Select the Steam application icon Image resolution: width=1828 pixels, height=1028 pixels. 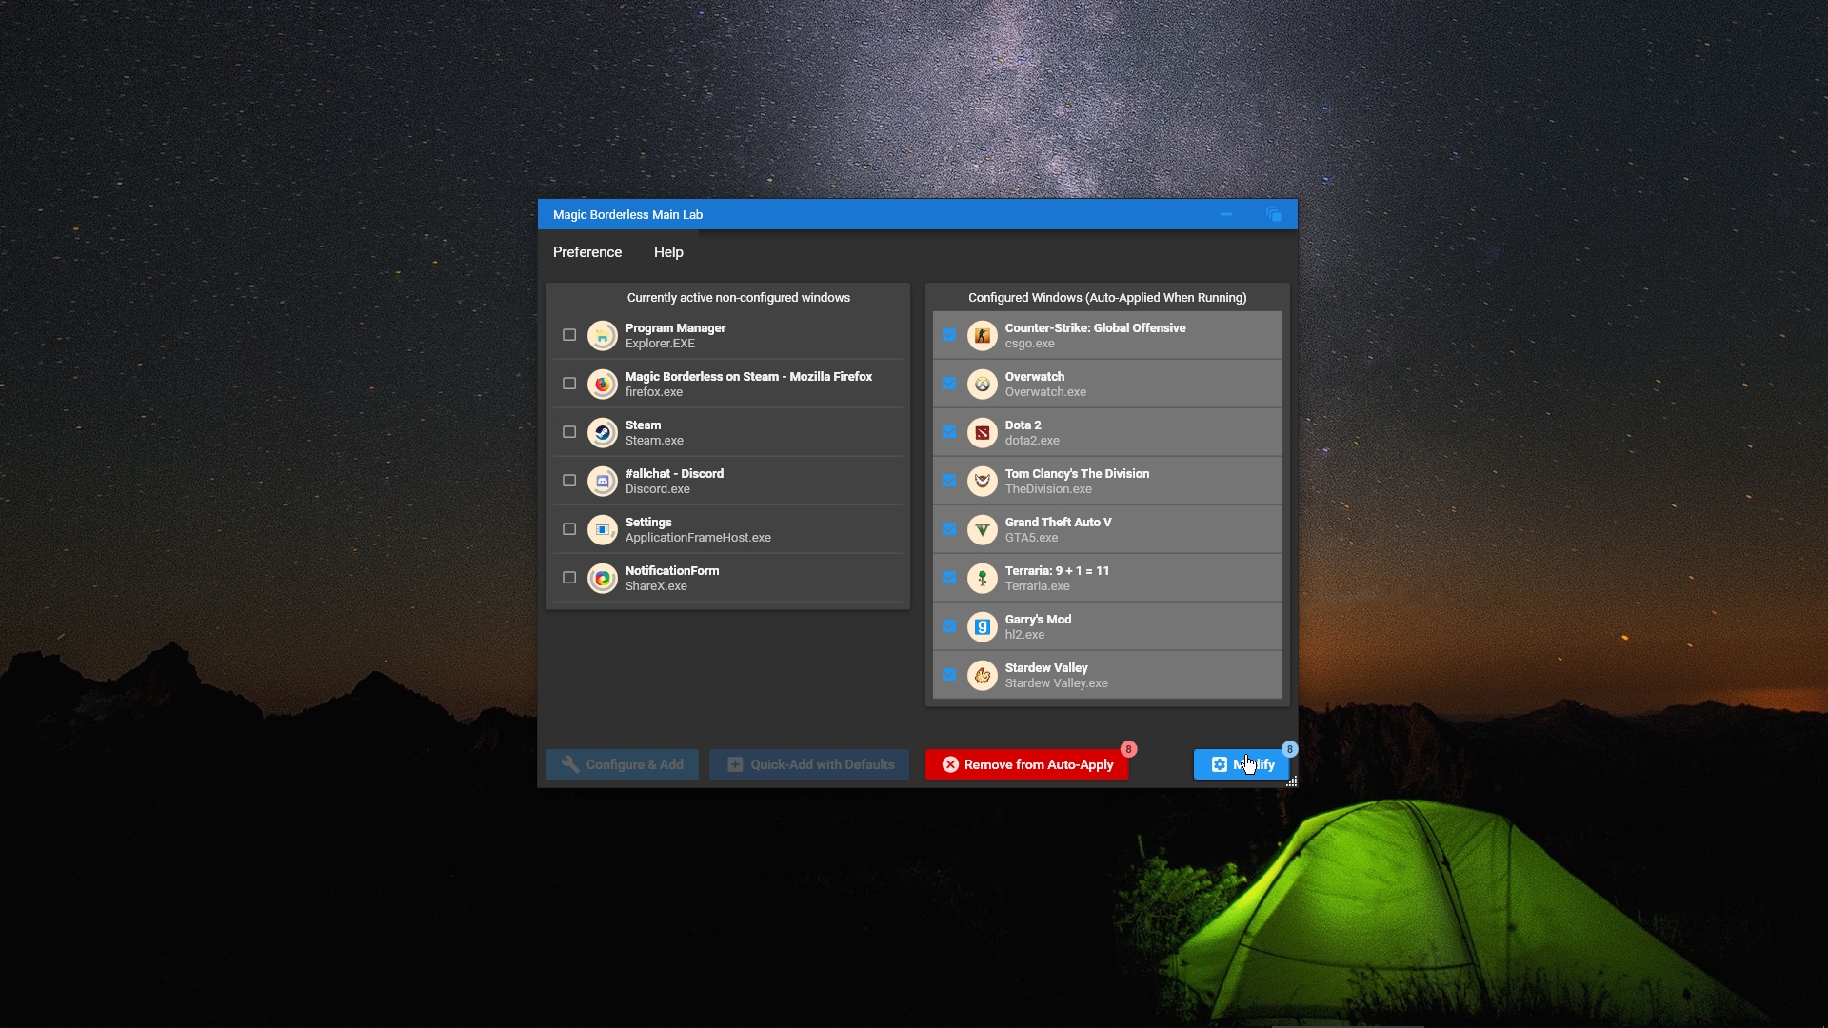pyautogui.click(x=603, y=432)
